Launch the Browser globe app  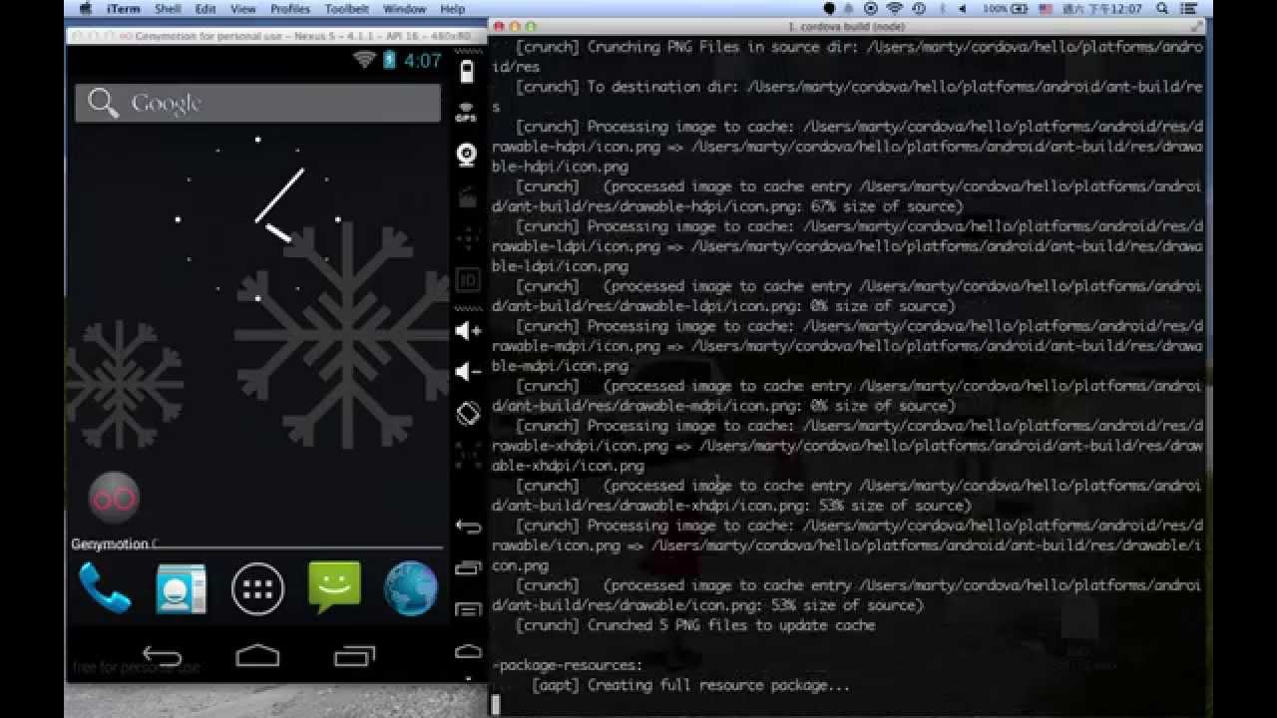pyautogui.click(x=411, y=588)
